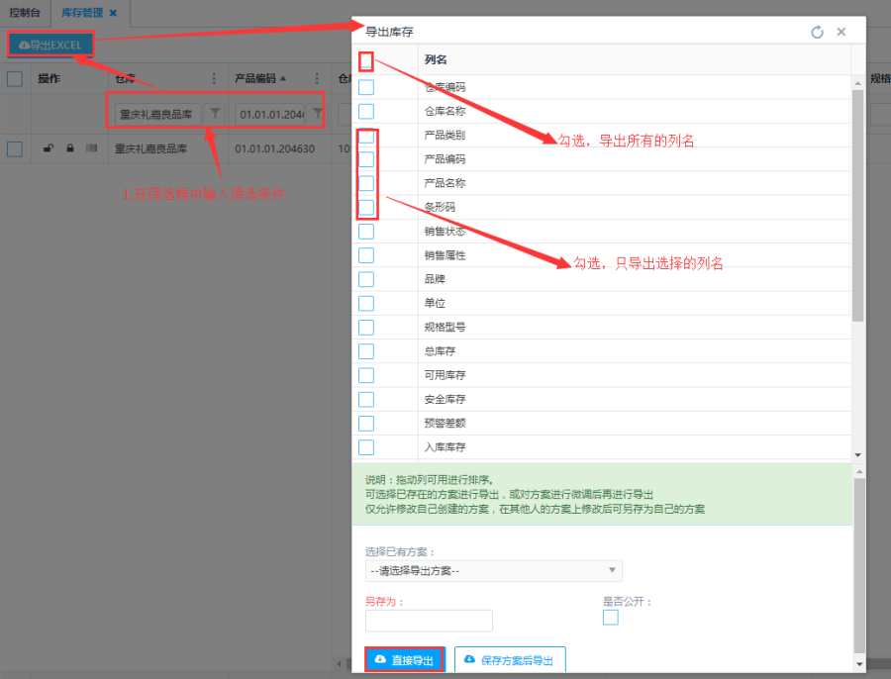The height and width of the screenshot is (679, 891).
Task: Open the 仓库 column three-dot menu
Action: click(x=214, y=78)
